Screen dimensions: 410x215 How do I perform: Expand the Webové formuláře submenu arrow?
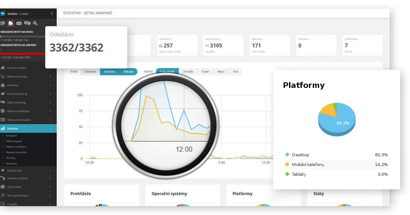coord(50,120)
